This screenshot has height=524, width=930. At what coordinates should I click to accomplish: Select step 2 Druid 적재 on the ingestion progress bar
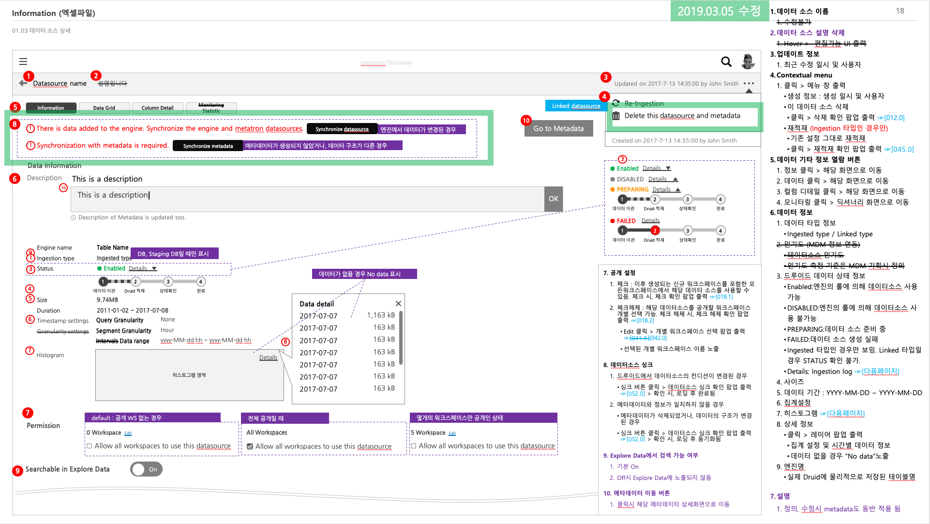135,281
